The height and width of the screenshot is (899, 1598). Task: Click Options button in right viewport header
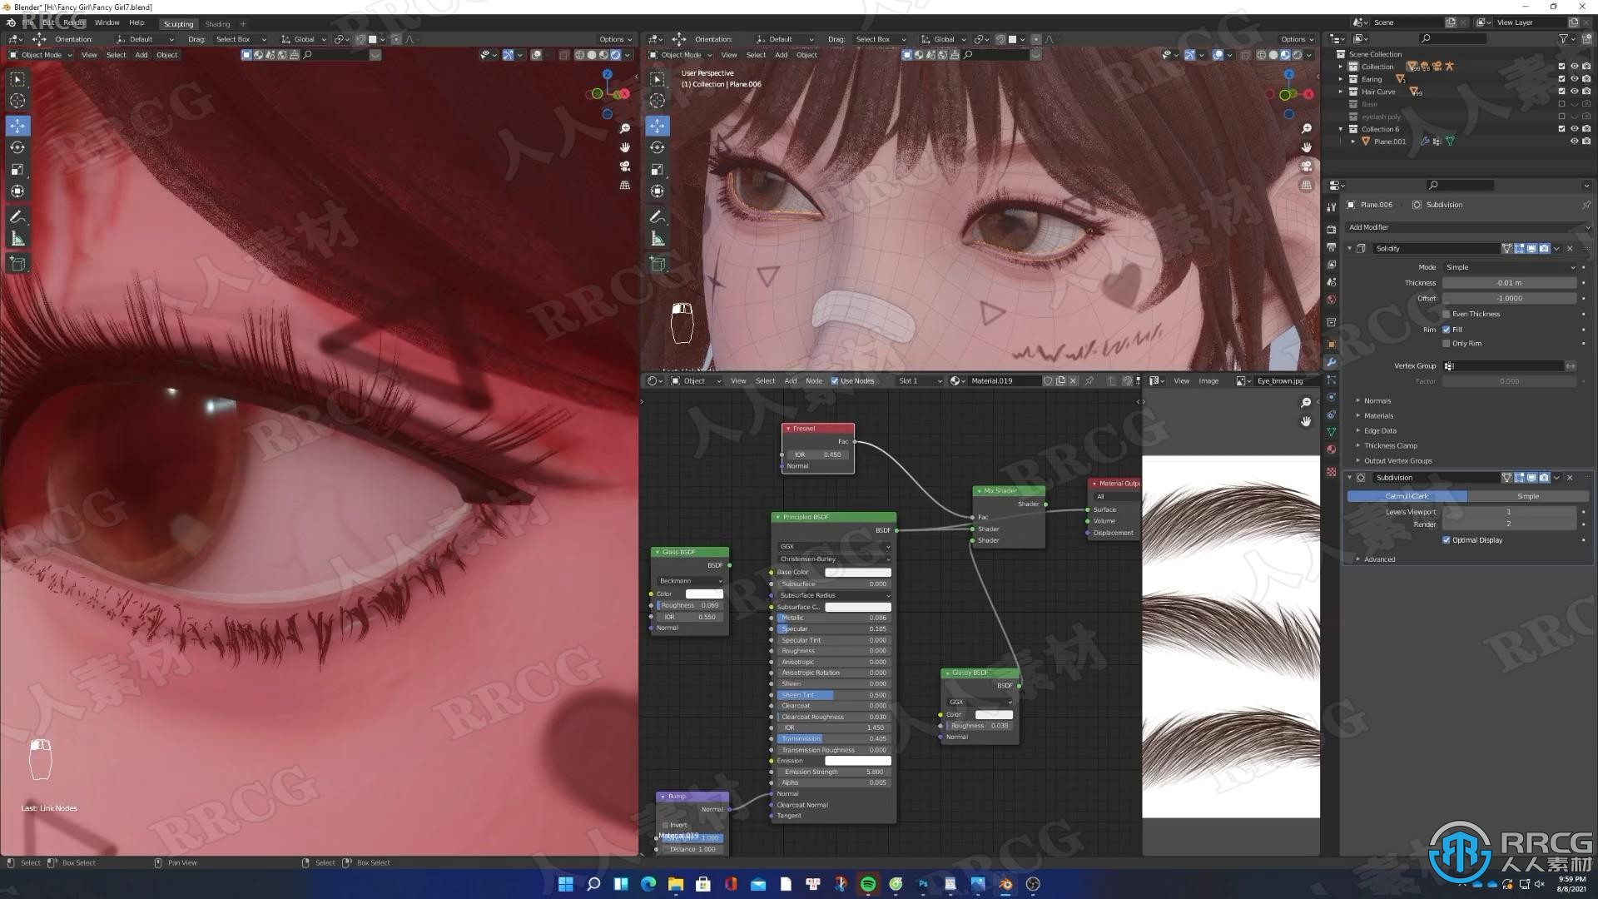pyautogui.click(x=1296, y=39)
